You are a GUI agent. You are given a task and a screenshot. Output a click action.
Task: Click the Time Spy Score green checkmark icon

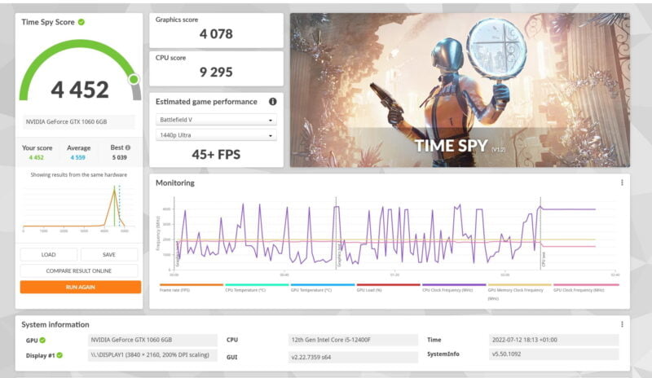[x=81, y=22]
